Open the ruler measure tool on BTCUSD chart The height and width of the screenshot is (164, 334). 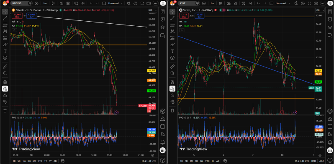(5, 67)
